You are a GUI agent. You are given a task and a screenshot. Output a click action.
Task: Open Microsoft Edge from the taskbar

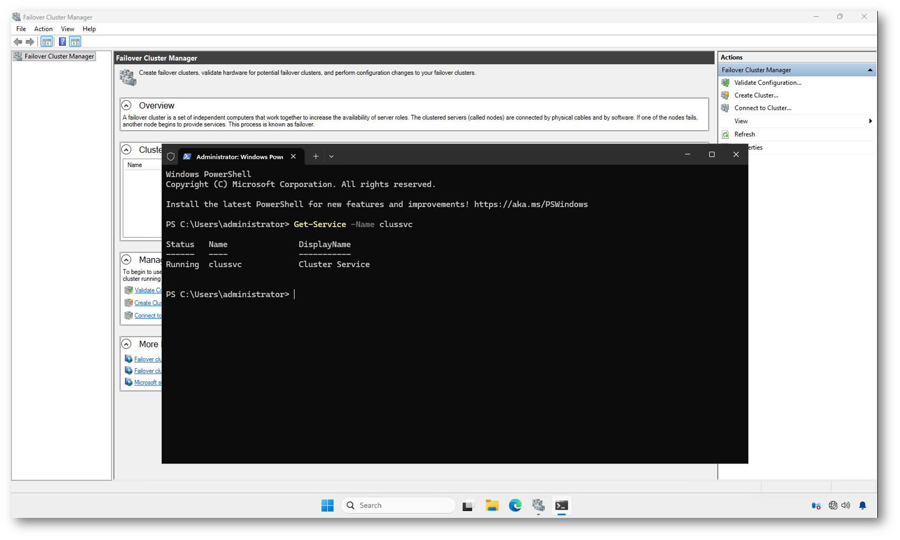(x=515, y=505)
